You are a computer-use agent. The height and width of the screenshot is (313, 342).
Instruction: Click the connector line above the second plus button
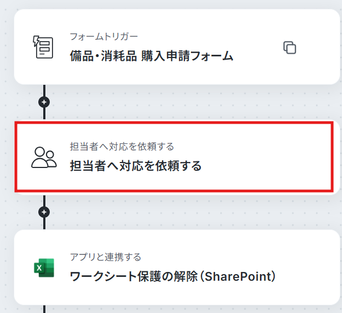click(44, 201)
